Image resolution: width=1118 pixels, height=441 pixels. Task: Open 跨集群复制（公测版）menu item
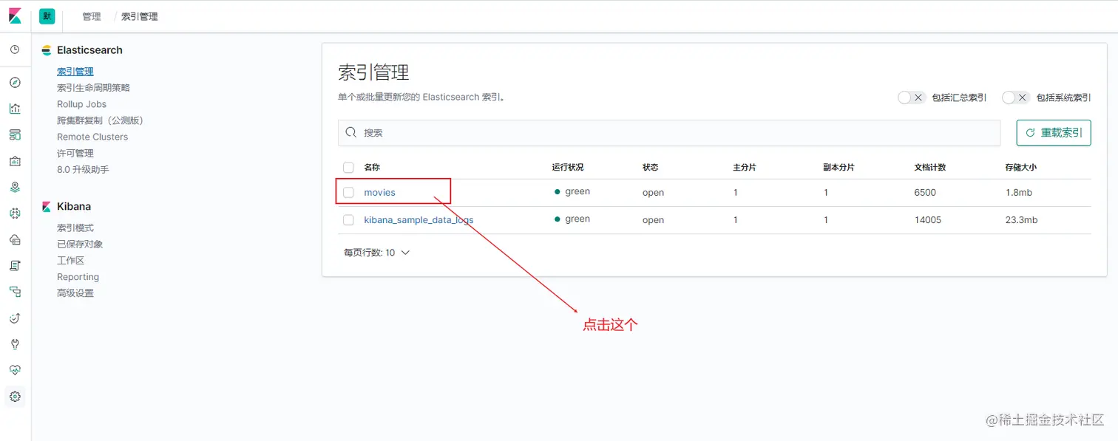coord(100,120)
